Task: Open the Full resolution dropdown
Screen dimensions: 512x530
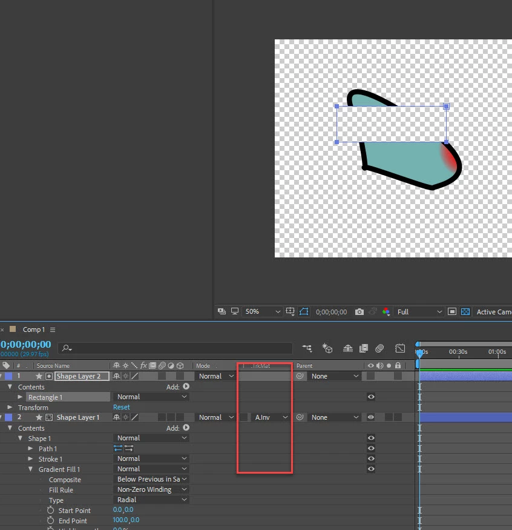Action: tap(419, 312)
